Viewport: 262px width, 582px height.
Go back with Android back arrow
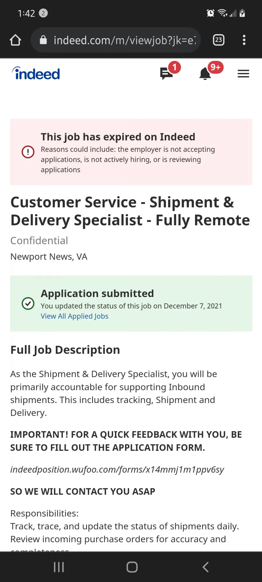coord(206,567)
